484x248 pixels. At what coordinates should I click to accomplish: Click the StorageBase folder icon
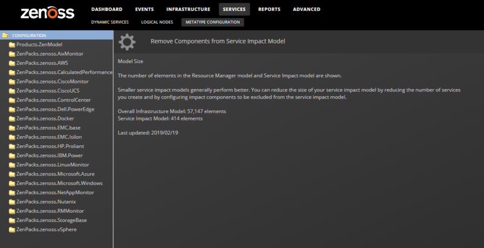(x=12, y=221)
